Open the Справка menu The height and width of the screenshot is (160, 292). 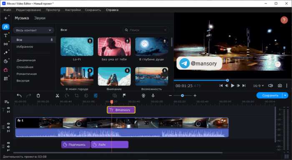(x=112, y=10)
